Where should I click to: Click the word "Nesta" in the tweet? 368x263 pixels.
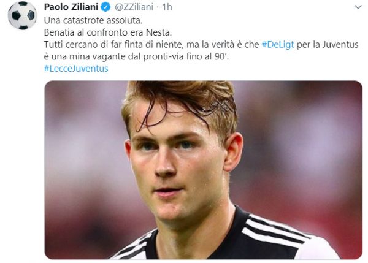coord(158,32)
